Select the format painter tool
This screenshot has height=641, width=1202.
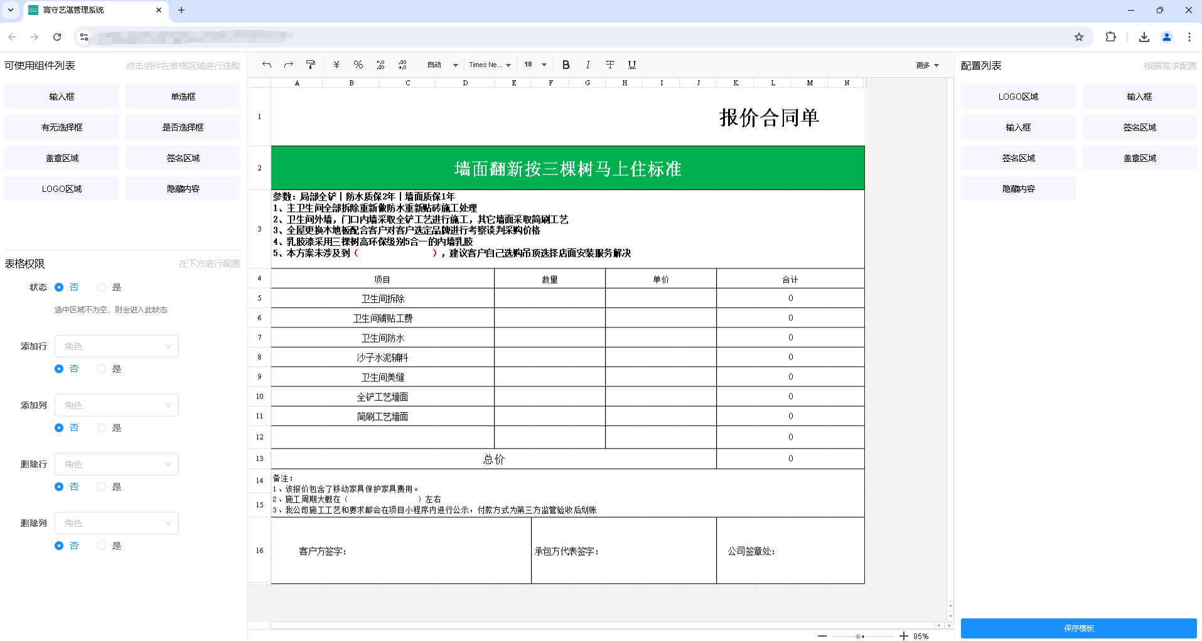point(311,65)
